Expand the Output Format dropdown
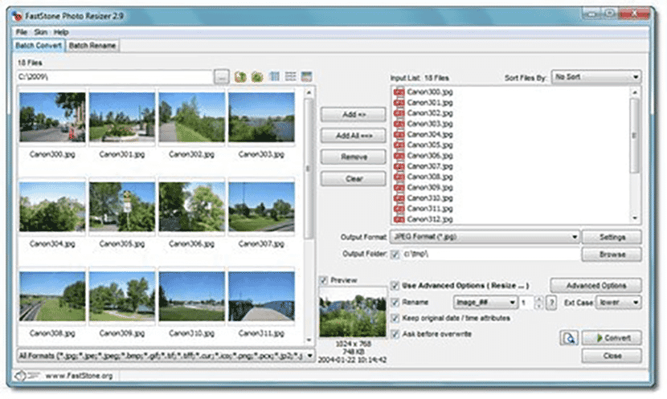 click(484, 237)
